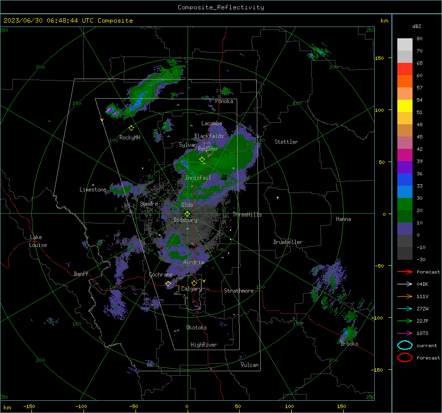
Task: Click the cyan 27ZW arrow icon
Action: point(405,308)
